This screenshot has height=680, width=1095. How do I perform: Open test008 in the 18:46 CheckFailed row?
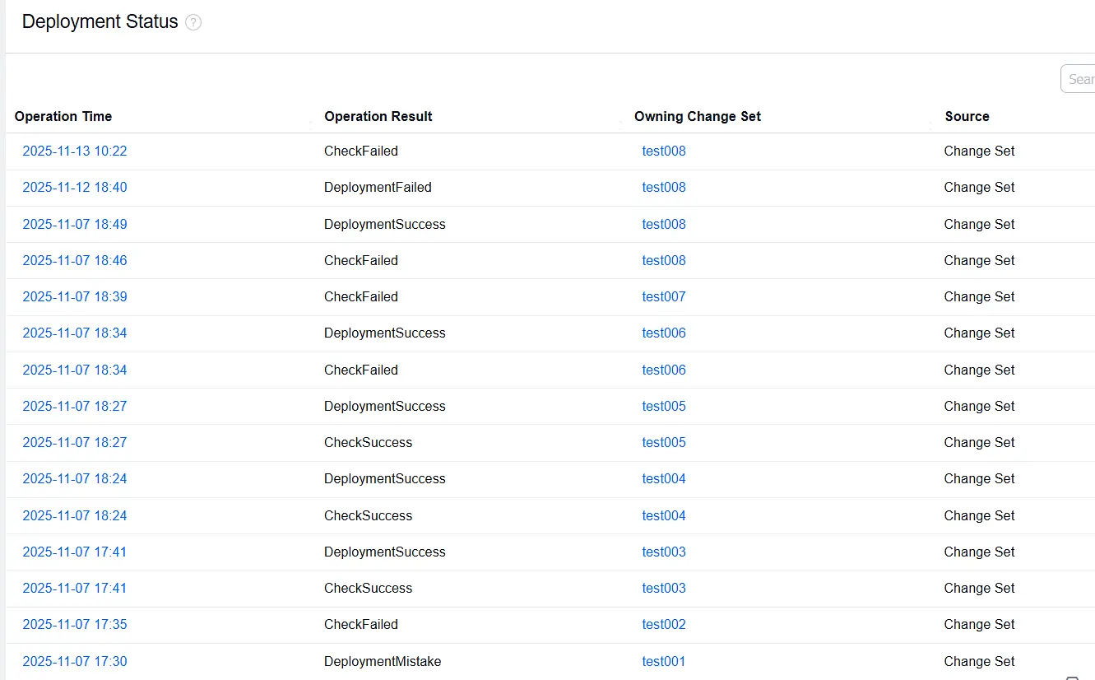tap(664, 260)
